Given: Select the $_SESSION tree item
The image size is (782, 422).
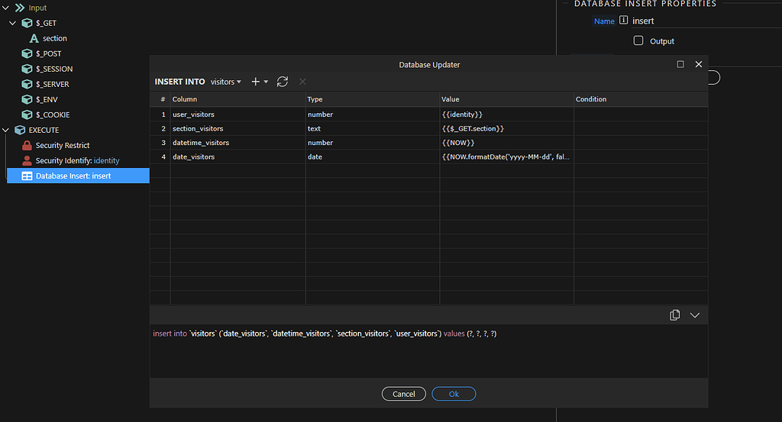Looking at the screenshot, I should pos(54,69).
